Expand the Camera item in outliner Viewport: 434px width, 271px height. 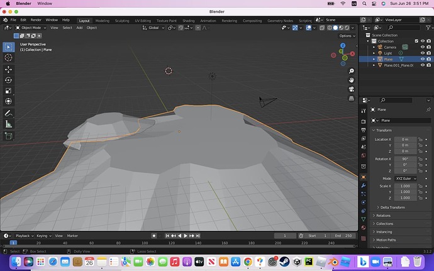[374, 47]
